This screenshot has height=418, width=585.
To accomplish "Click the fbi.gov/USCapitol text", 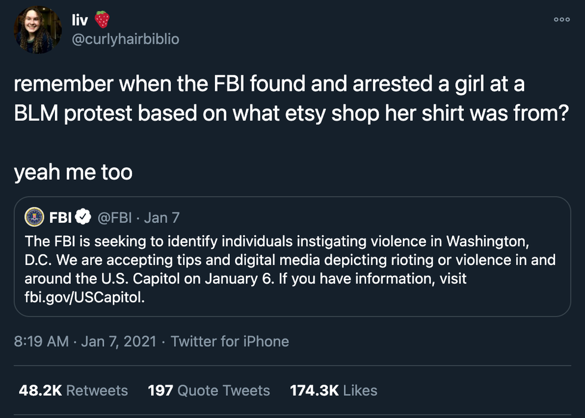I will coord(84,298).
